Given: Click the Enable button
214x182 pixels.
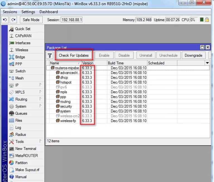Looking at the screenshot, I should tap(104, 55).
